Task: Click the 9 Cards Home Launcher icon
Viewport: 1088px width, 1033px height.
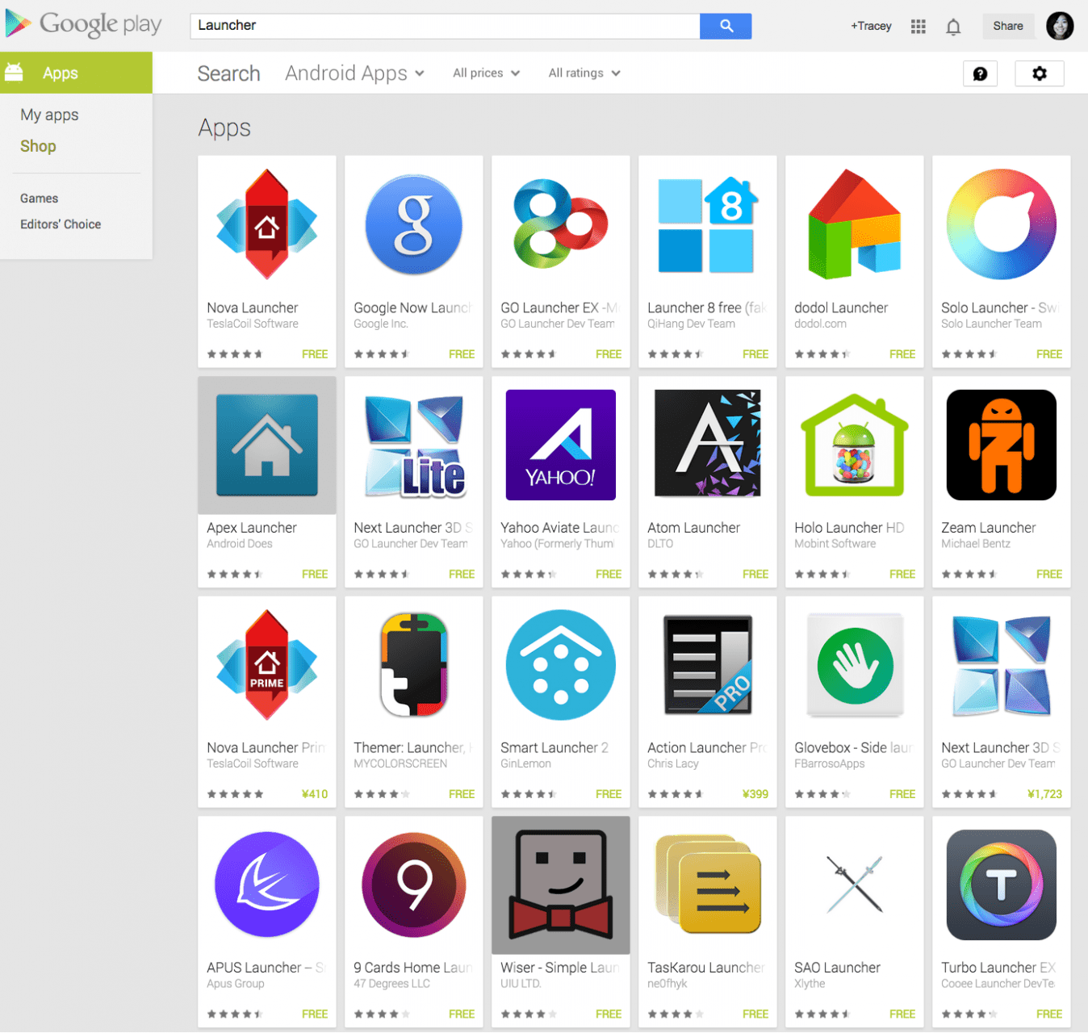Action: pos(414,885)
